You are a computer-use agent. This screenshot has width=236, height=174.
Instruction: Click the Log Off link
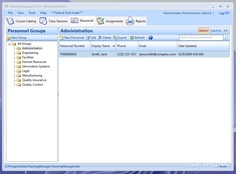(224, 13)
